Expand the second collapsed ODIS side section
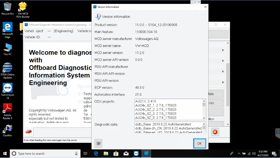Viewport: 280px width, 158px height. pyautogui.click(x=223, y=61)
